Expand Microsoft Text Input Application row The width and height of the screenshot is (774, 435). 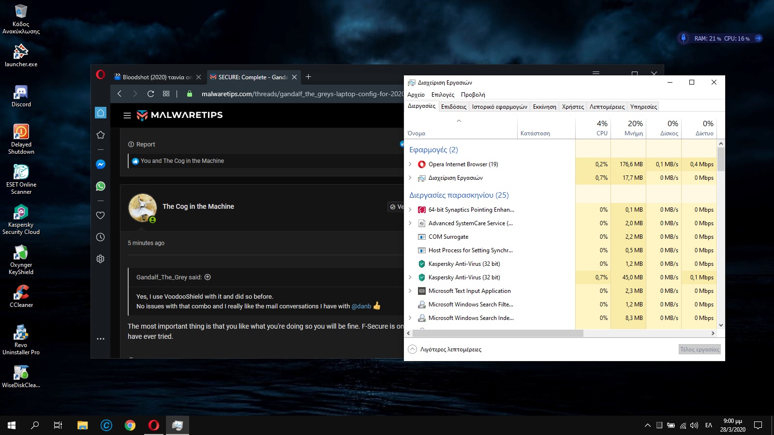410,291
